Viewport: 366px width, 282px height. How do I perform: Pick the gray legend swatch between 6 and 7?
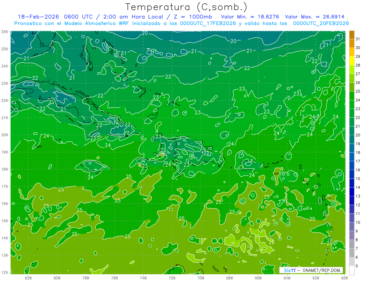(x=352, y=253)
